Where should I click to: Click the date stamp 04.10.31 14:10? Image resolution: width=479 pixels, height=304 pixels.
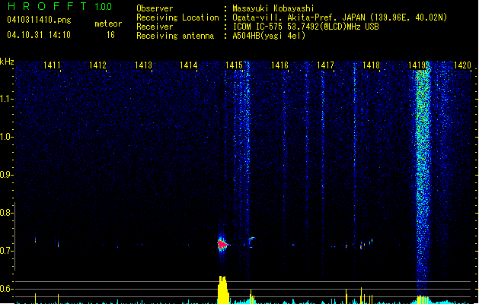[39, 35]
